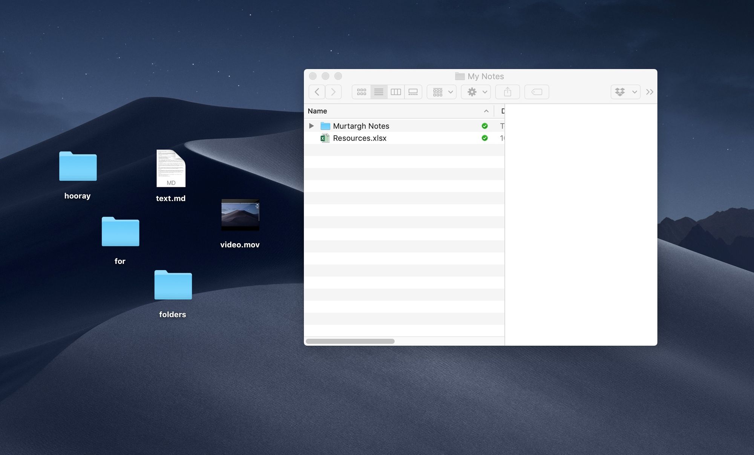Image resolution: width=754 pixels, height=455 pixels.
Task: Click the back navigation button
Action: point(316,92)
